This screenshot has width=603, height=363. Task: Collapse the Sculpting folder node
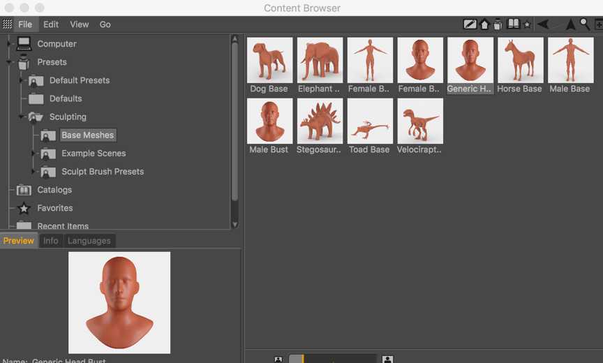click(21, 117)
